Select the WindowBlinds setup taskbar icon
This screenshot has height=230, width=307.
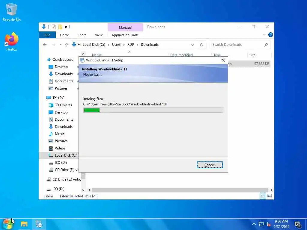(39, 224)
